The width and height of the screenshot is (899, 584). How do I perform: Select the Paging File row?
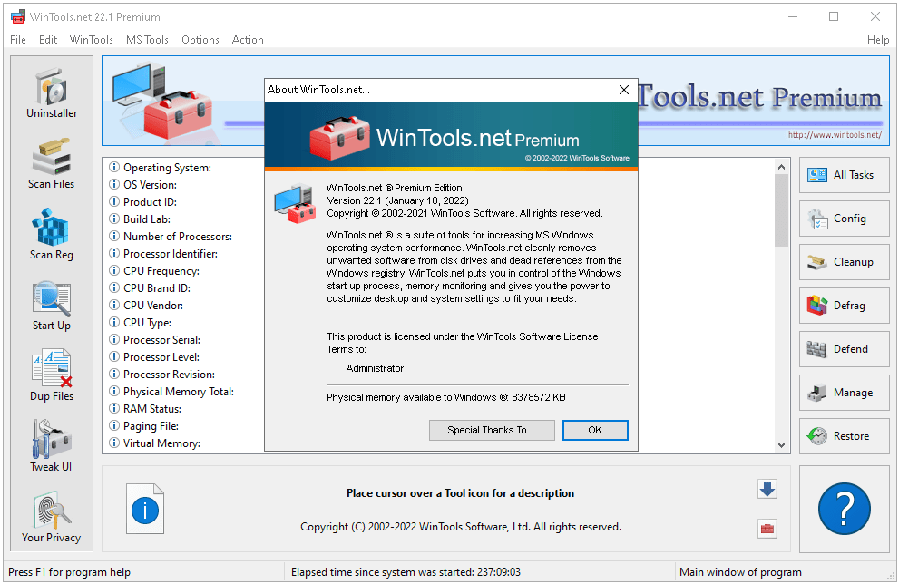coord(144,425)
